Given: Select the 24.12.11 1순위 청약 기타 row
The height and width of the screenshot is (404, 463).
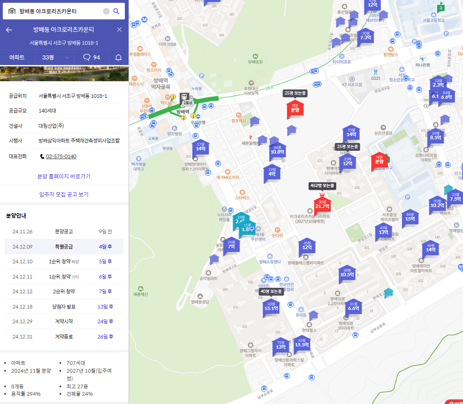Looking at the screenshot, I should (x=64, y=277).
